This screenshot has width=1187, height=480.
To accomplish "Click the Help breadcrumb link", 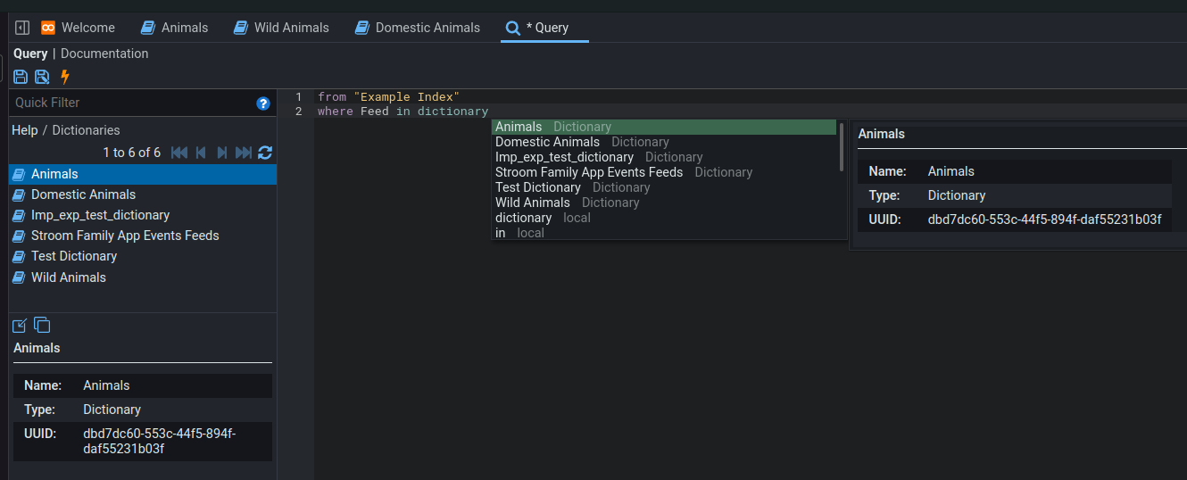I will click(25, 130).
